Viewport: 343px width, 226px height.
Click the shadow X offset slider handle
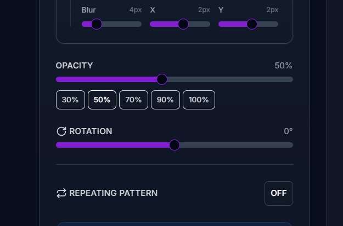(x=183, y=24)
